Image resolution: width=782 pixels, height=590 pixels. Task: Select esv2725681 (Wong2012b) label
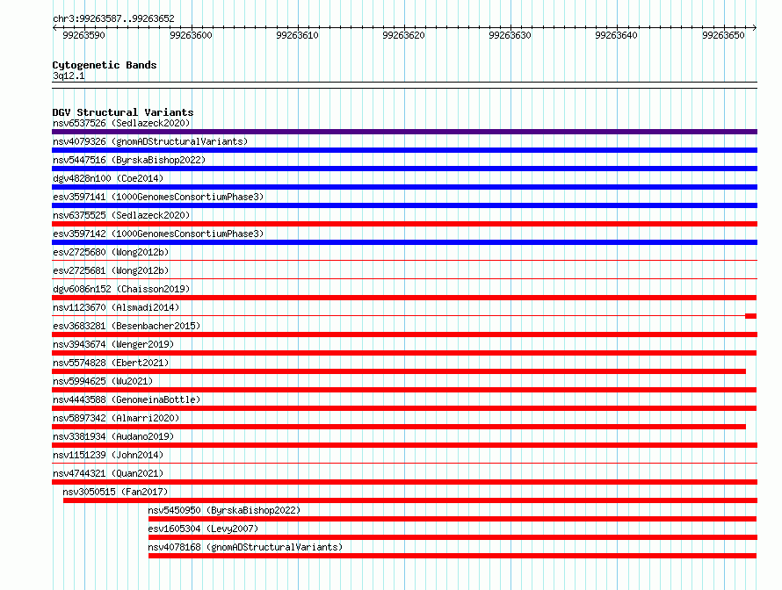pos(111,270)
